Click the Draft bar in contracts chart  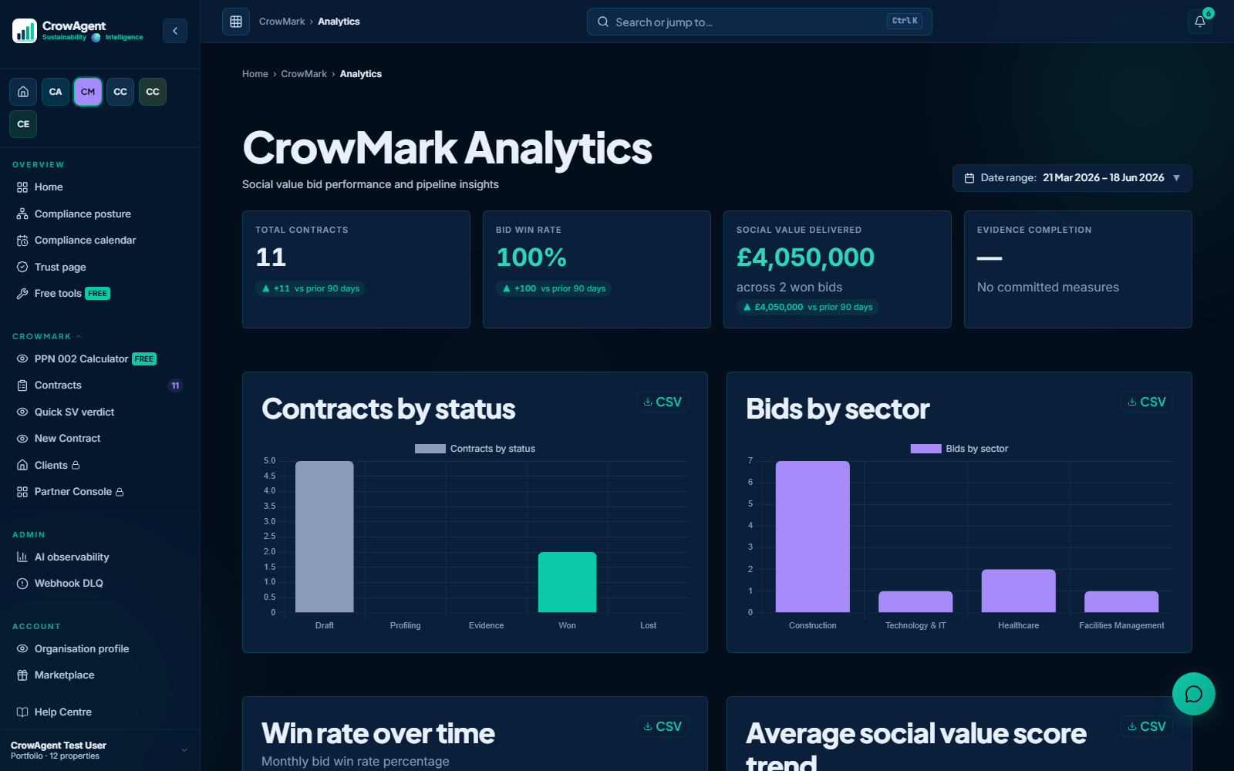(325, 537)
